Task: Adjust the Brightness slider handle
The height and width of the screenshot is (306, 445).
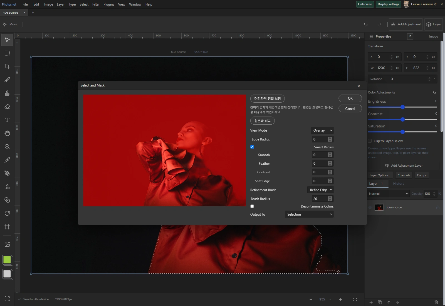Action: coord(402,107)
